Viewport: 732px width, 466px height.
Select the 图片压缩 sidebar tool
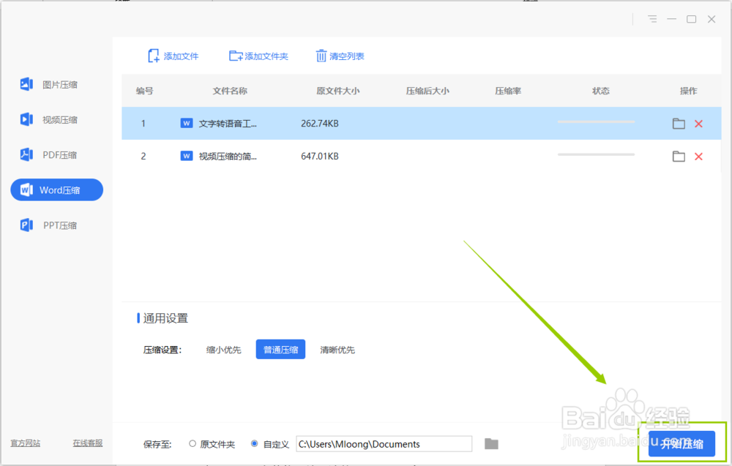pyautogui.click(x=56, y=84)
